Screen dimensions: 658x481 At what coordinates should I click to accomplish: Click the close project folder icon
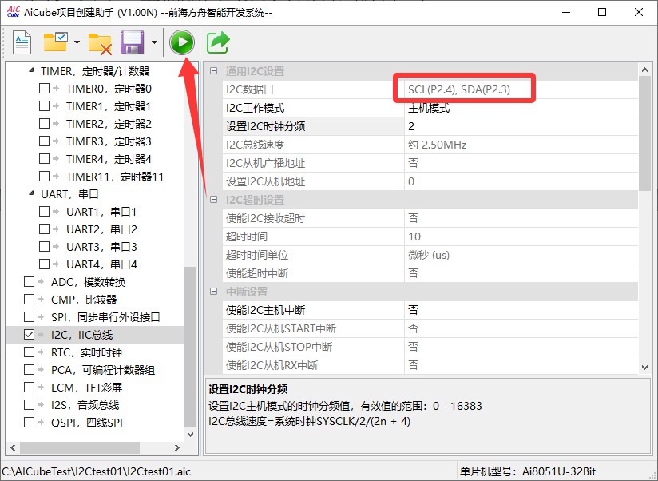click(100, 44)
